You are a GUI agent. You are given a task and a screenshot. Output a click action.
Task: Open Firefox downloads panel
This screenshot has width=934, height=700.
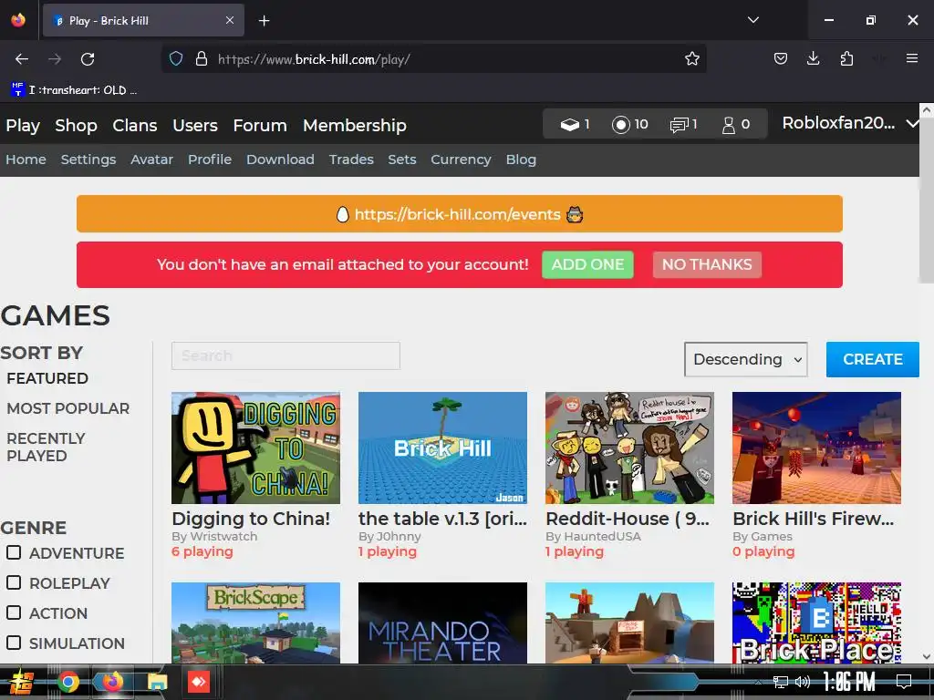pyautogui.click(x=813, y=58)
